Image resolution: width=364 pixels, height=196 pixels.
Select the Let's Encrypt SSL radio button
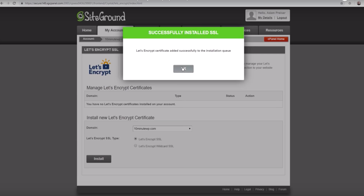pos(135,139)
